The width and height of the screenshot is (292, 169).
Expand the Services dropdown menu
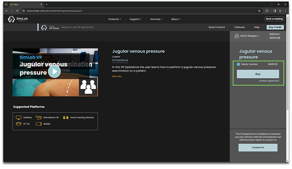[x=156, y=19]
